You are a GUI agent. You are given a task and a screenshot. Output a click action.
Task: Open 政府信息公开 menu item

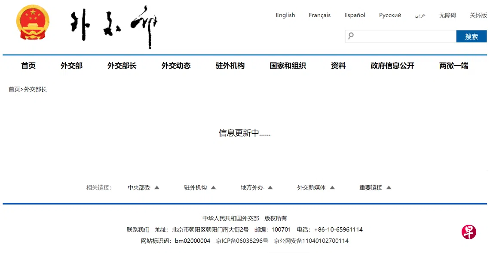(x=392, y=66)
